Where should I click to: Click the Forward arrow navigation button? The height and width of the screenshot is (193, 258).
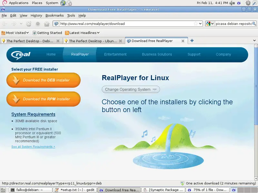(14, 24)
